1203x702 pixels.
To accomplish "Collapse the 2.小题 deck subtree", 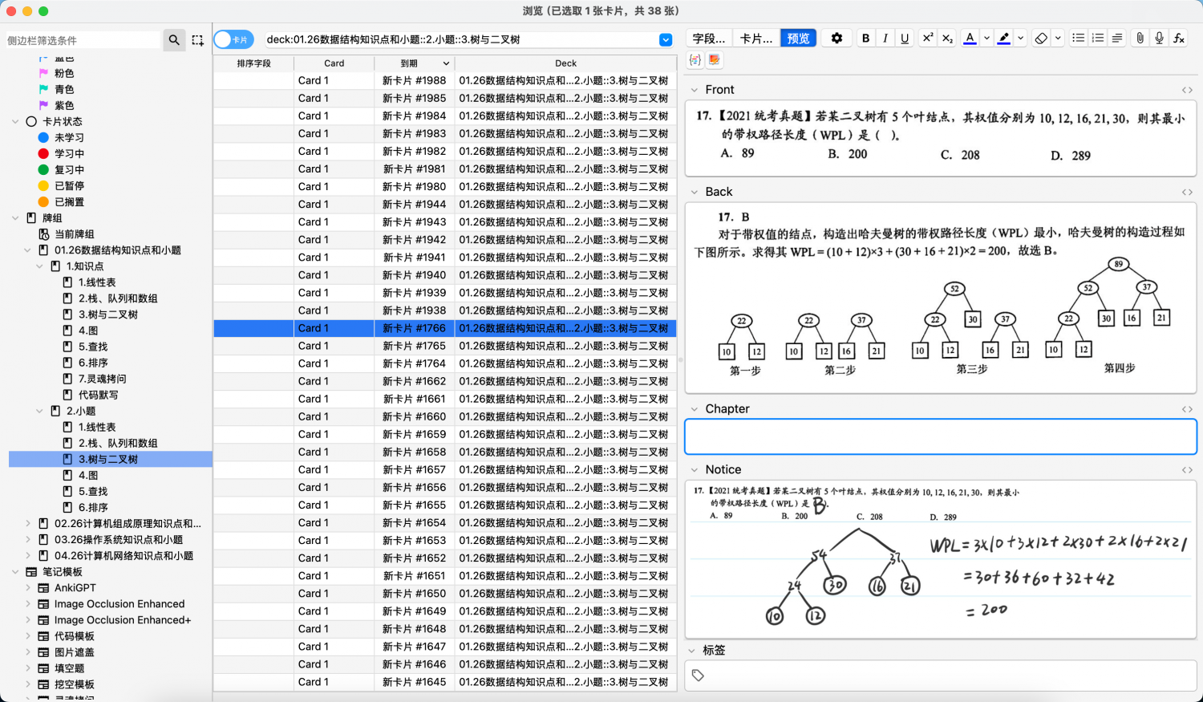I will [x=39, y=411].
